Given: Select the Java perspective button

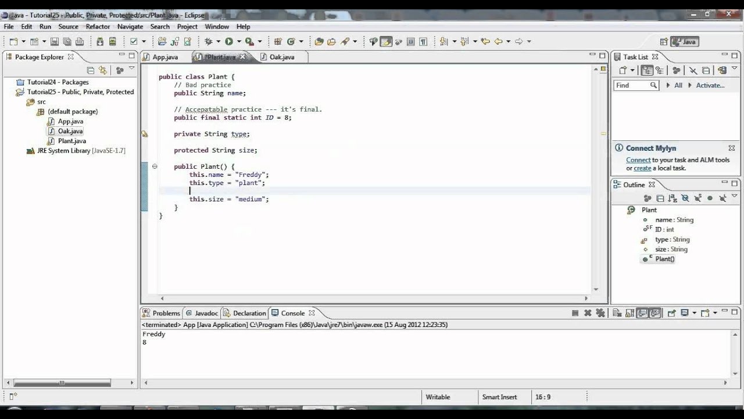Looking at the screenshot, I should coord(685,41).
